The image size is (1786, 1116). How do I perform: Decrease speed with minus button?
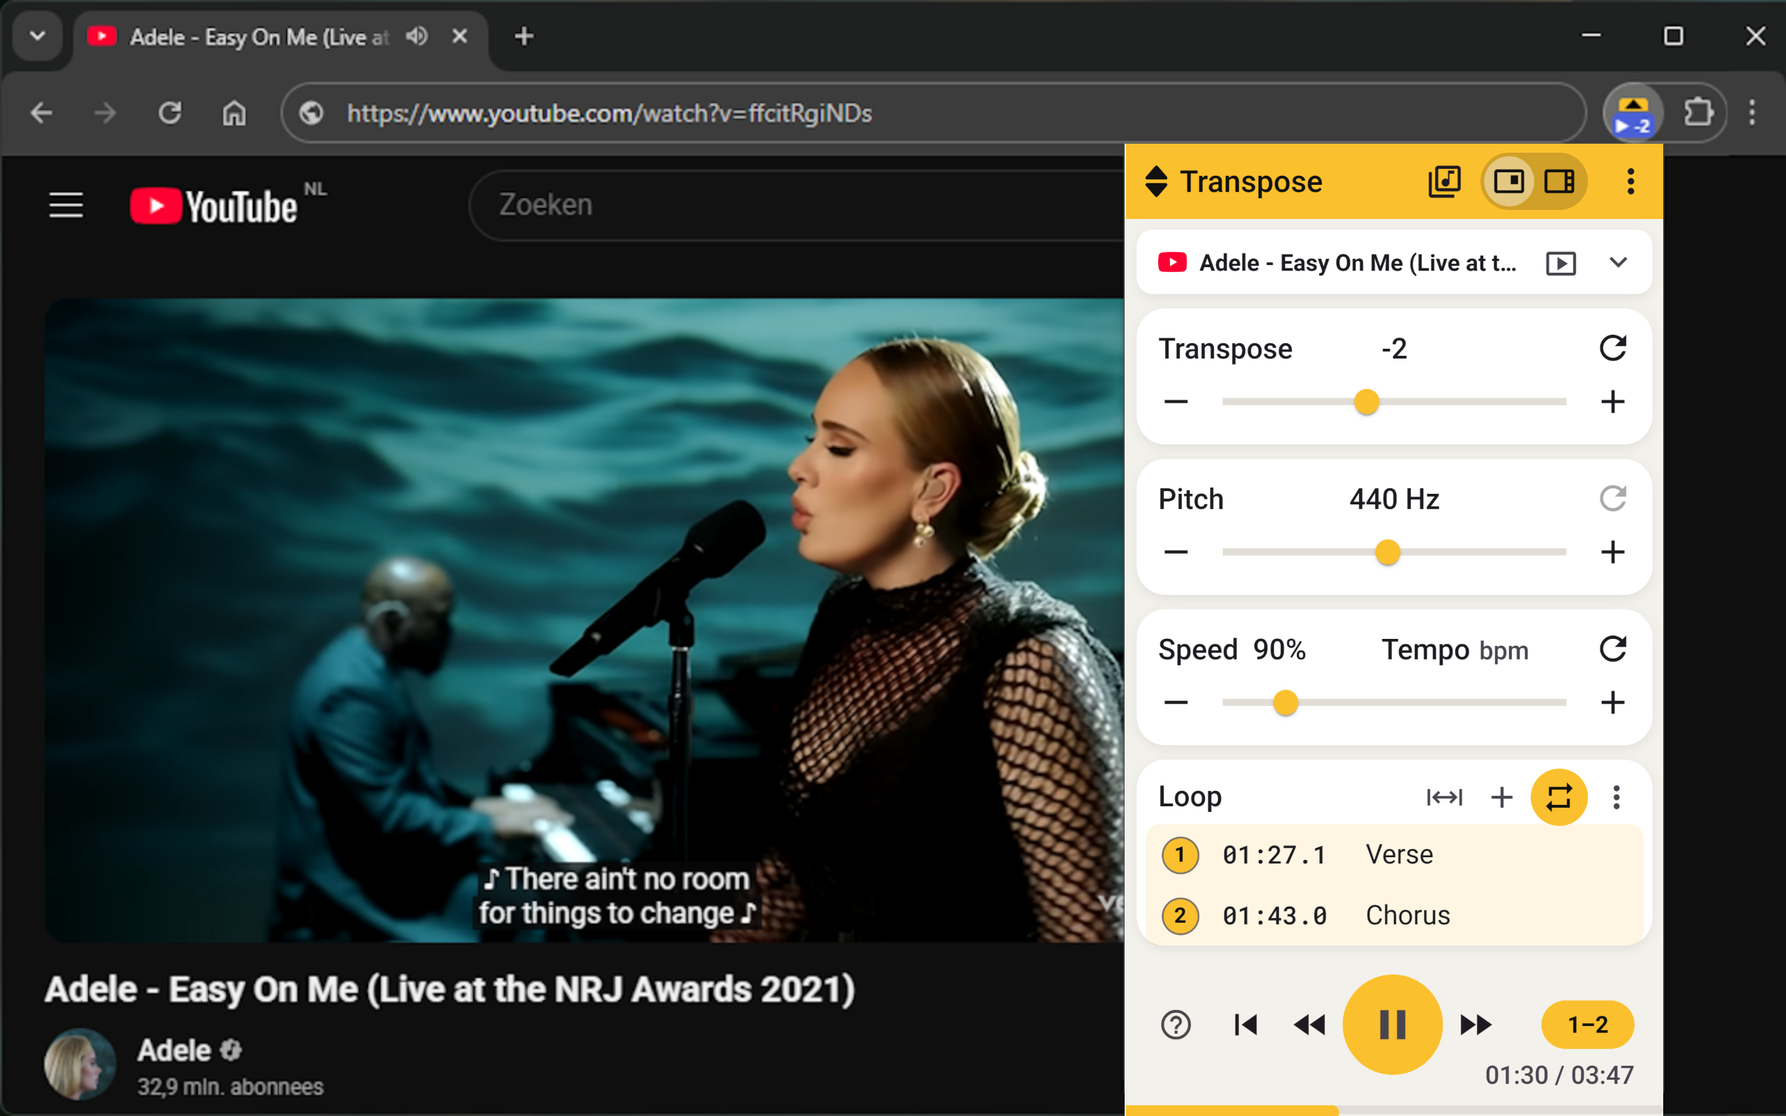point(1176,702)
